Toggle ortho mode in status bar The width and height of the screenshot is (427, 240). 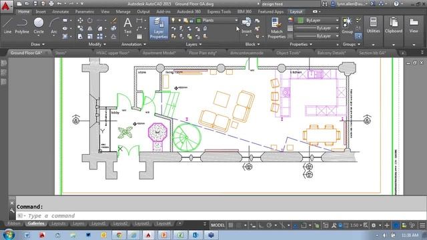[x=261, y=225]
